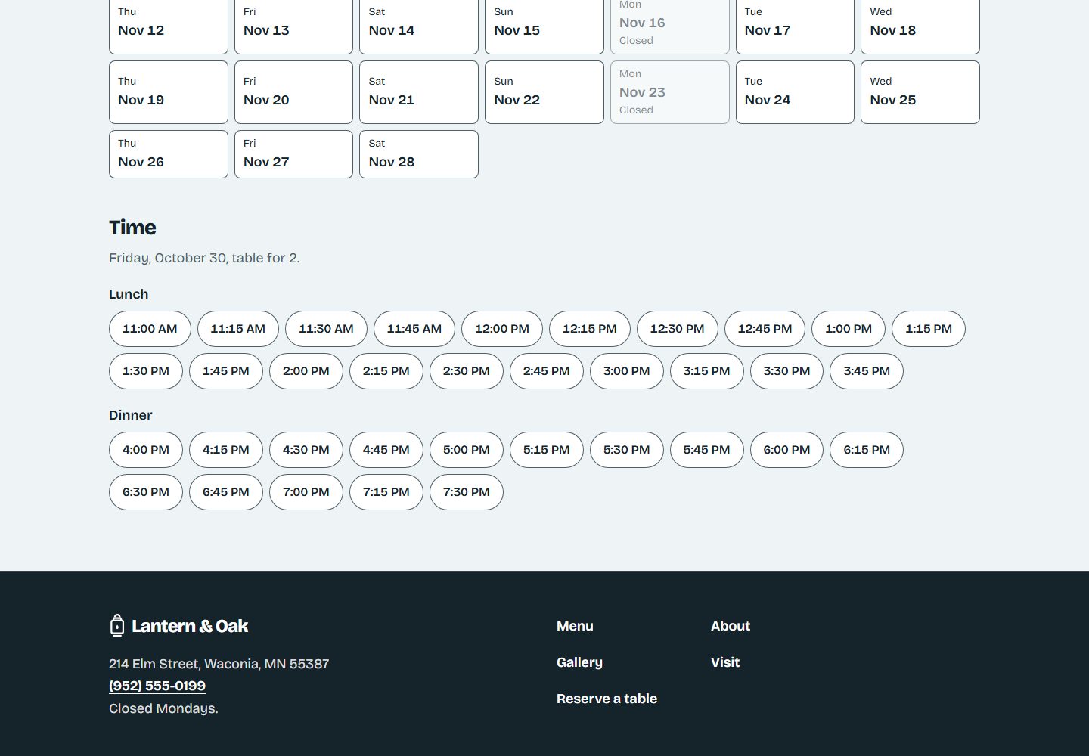The height and width of the screenshot is (756, 1089).
Task: Choose Fri Nov 13 as the date
Action: pos(293,26)
